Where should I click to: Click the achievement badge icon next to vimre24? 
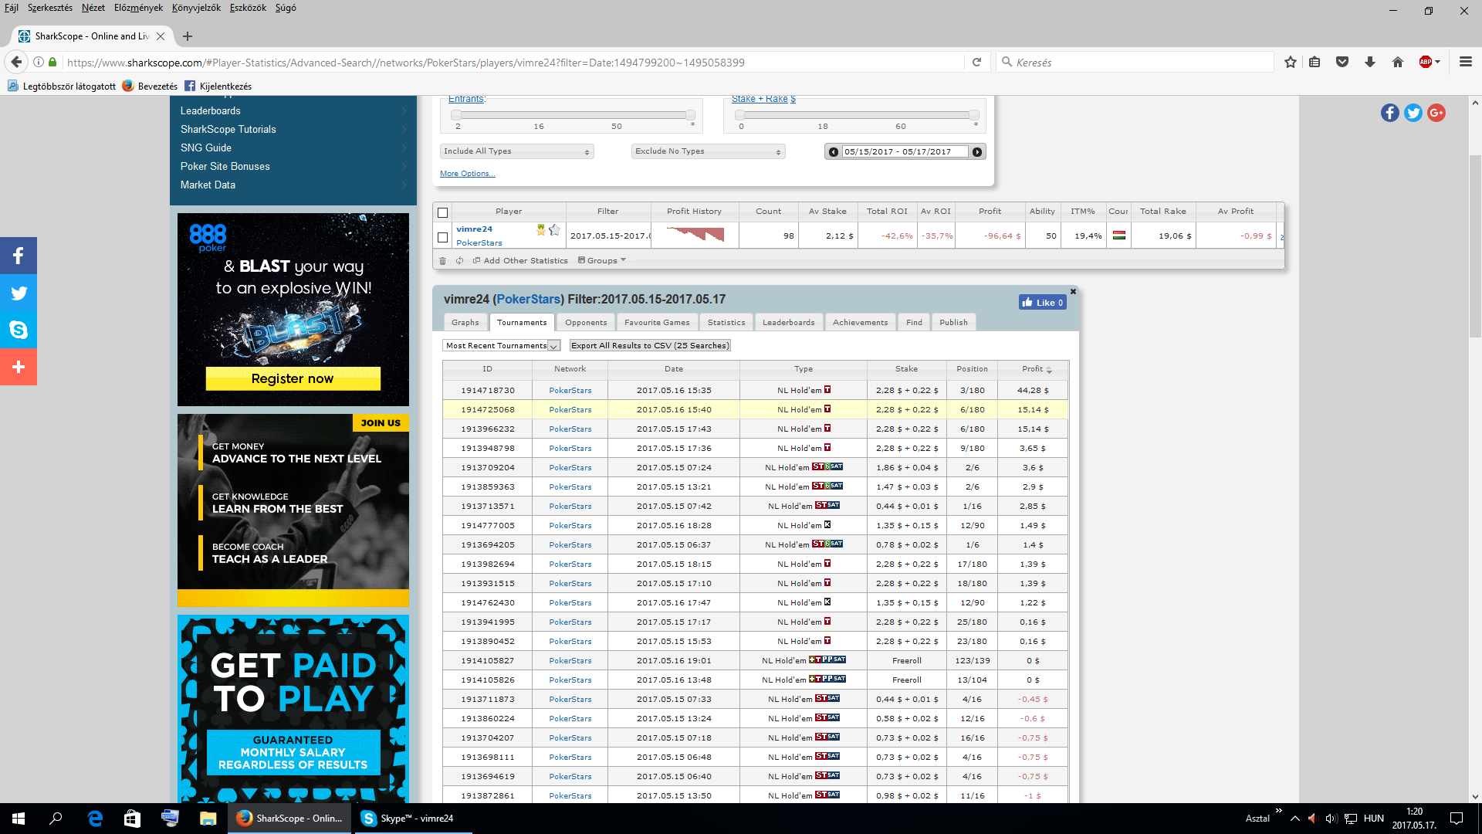(x=541, y=229)
